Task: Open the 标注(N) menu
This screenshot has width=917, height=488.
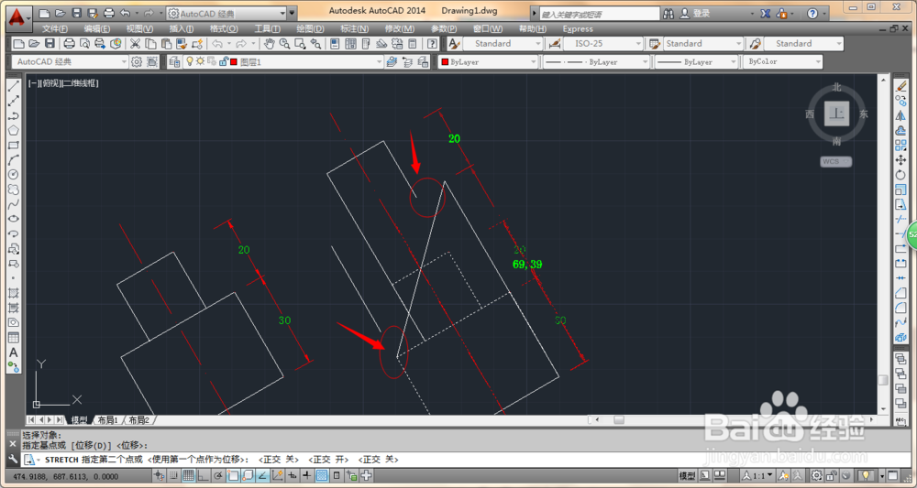Action: pyautogui.click(x=354, y=28)
